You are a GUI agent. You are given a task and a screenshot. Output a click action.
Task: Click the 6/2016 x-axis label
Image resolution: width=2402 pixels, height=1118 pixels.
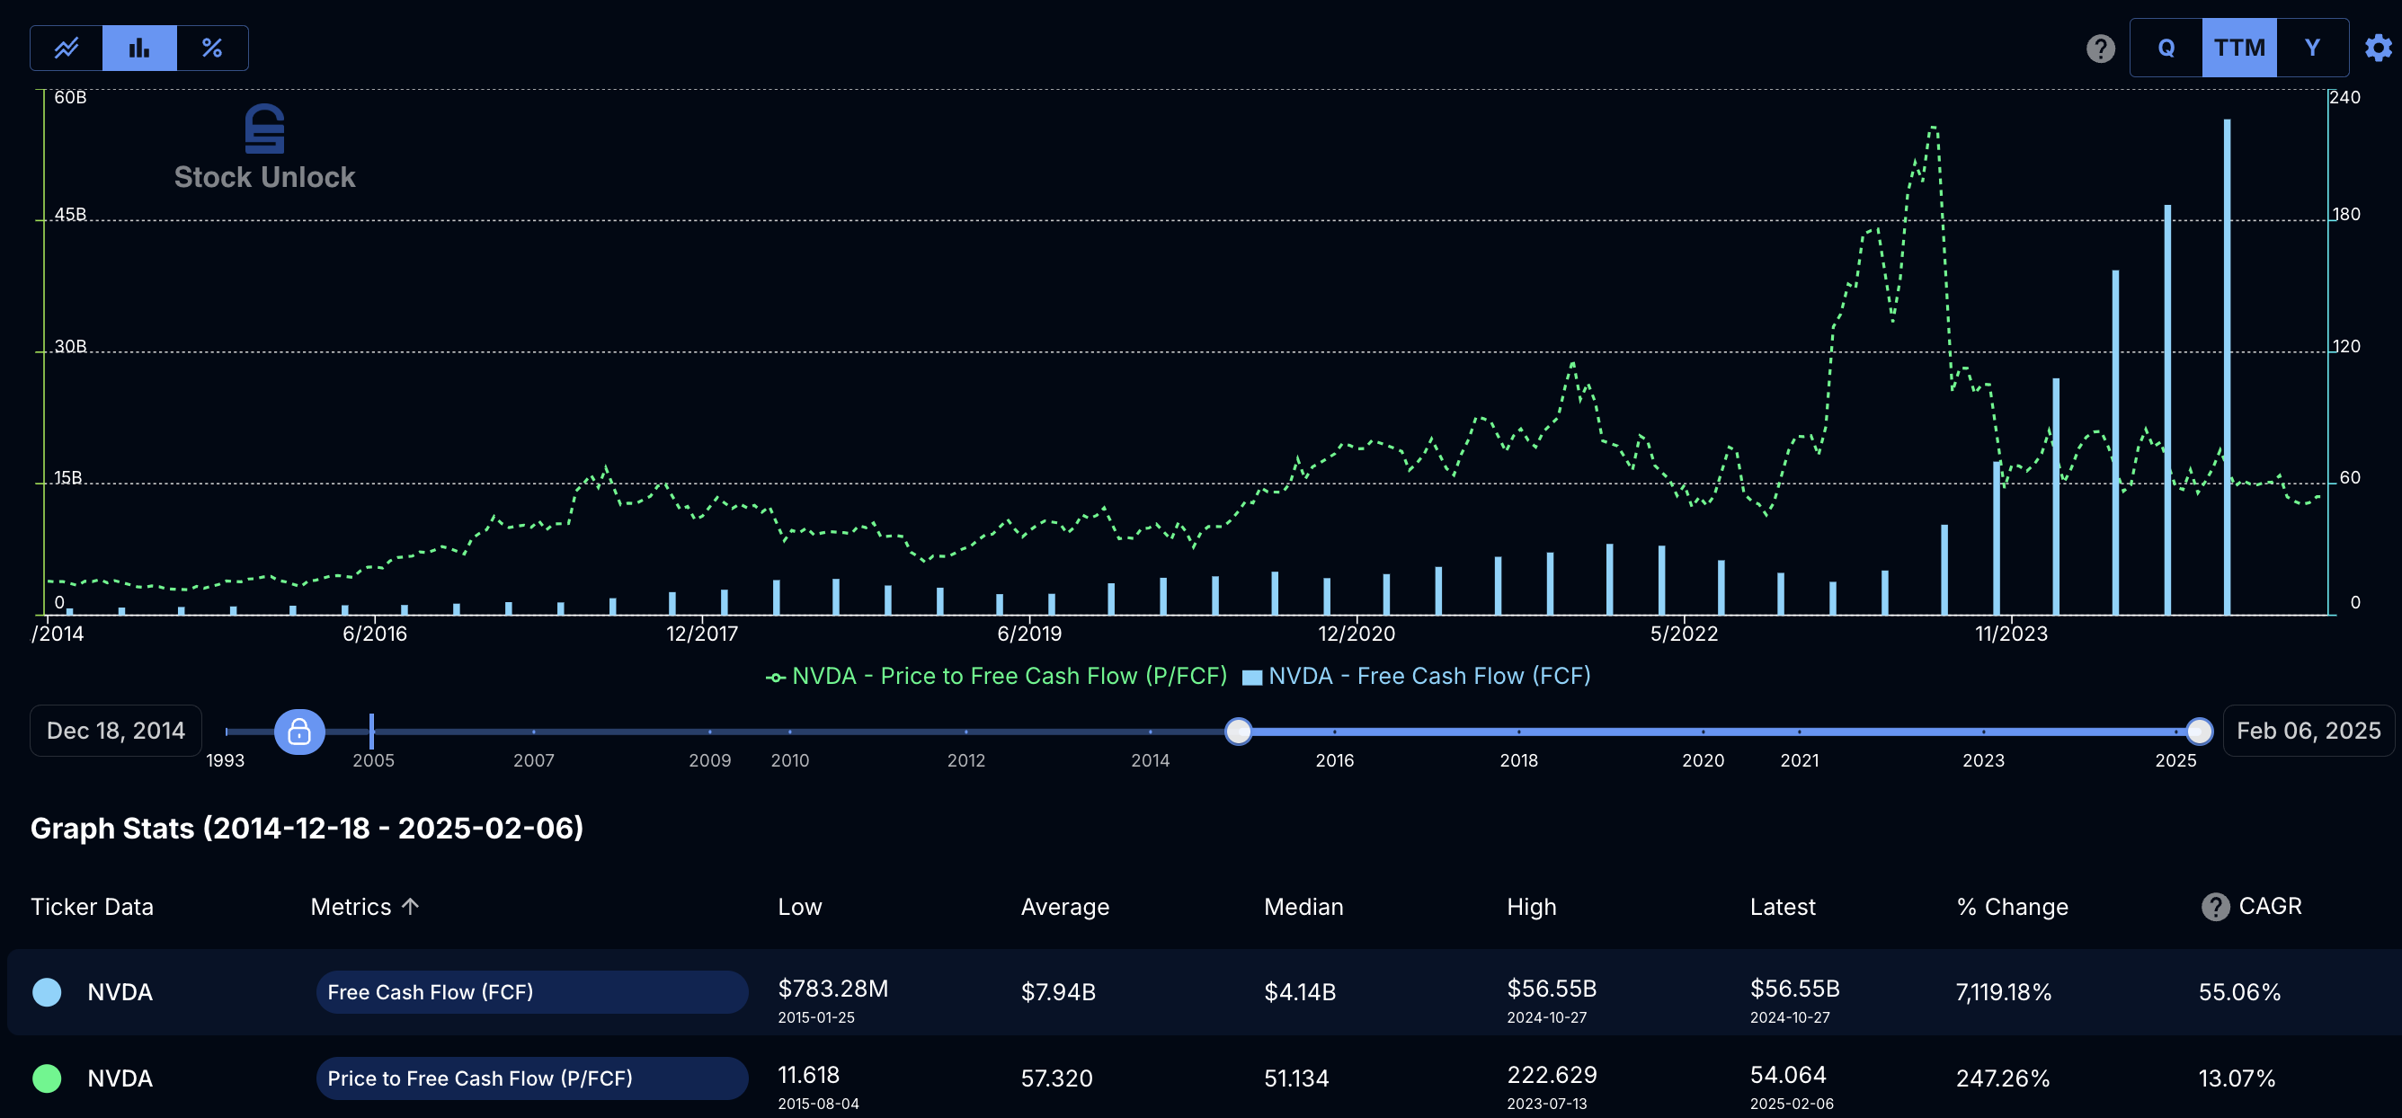[375, 634]
